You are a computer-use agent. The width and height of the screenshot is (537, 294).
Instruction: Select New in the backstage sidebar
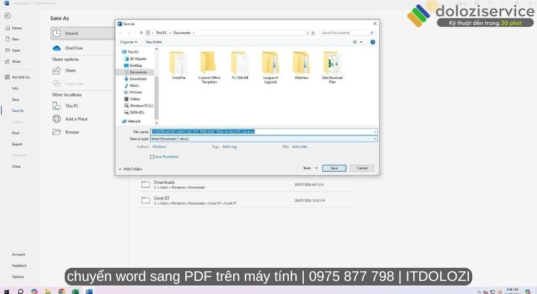tap(12, 39)
